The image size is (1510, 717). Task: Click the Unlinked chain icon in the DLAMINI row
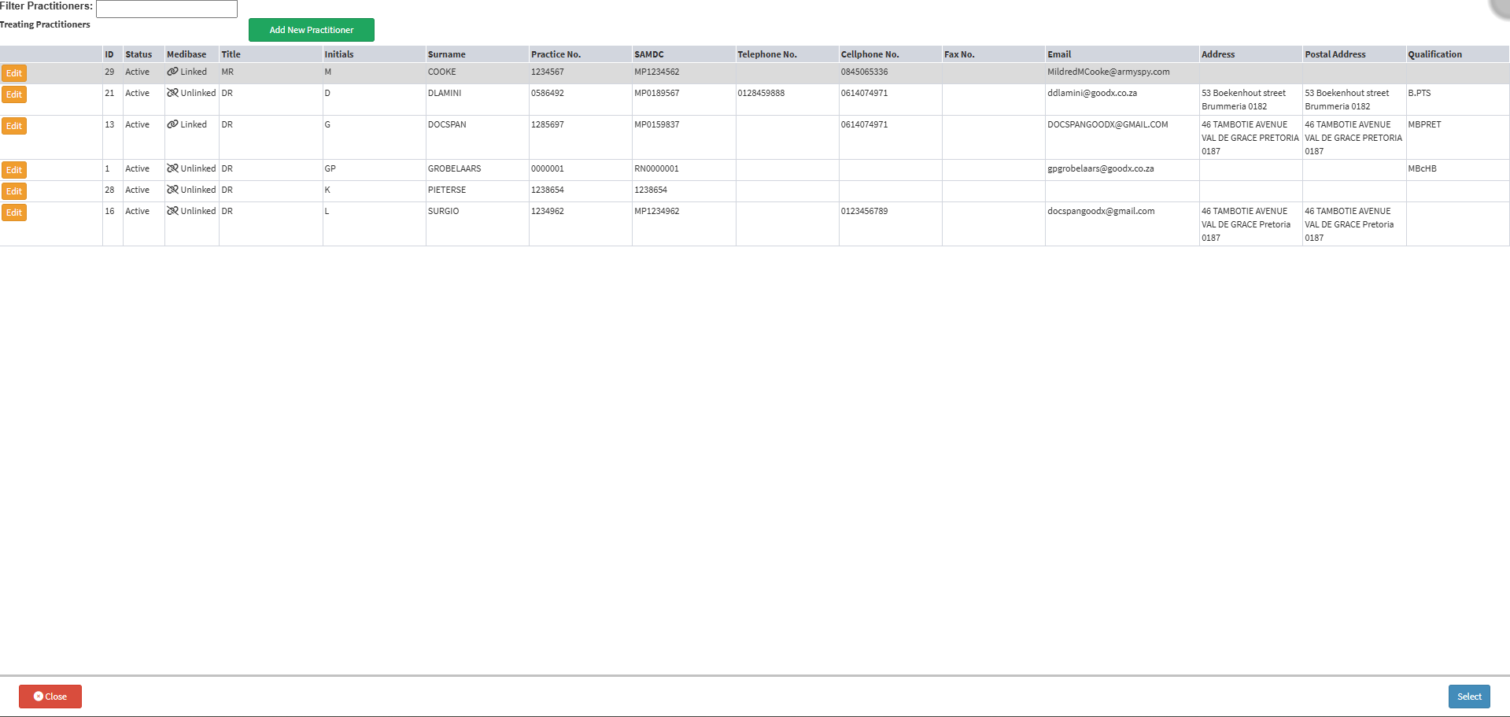172,93
